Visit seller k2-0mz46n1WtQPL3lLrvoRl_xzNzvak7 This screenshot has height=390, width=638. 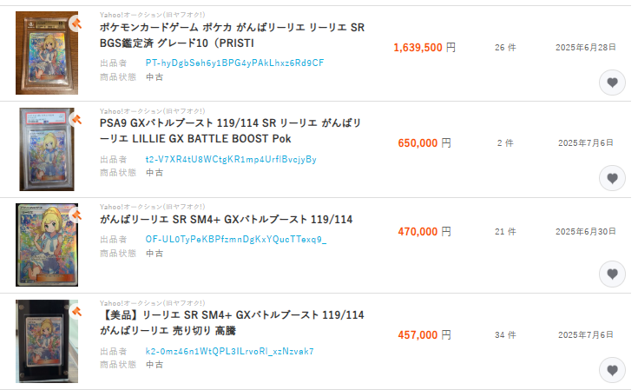click(229, 351)
